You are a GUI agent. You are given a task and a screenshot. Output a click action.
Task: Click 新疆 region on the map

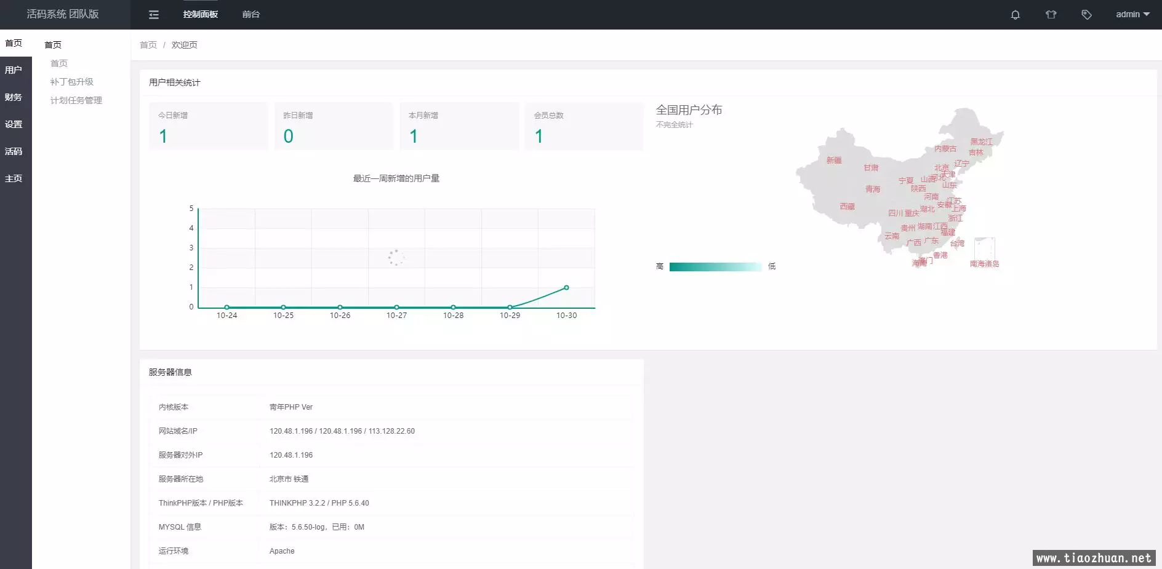tap(834, 161)
